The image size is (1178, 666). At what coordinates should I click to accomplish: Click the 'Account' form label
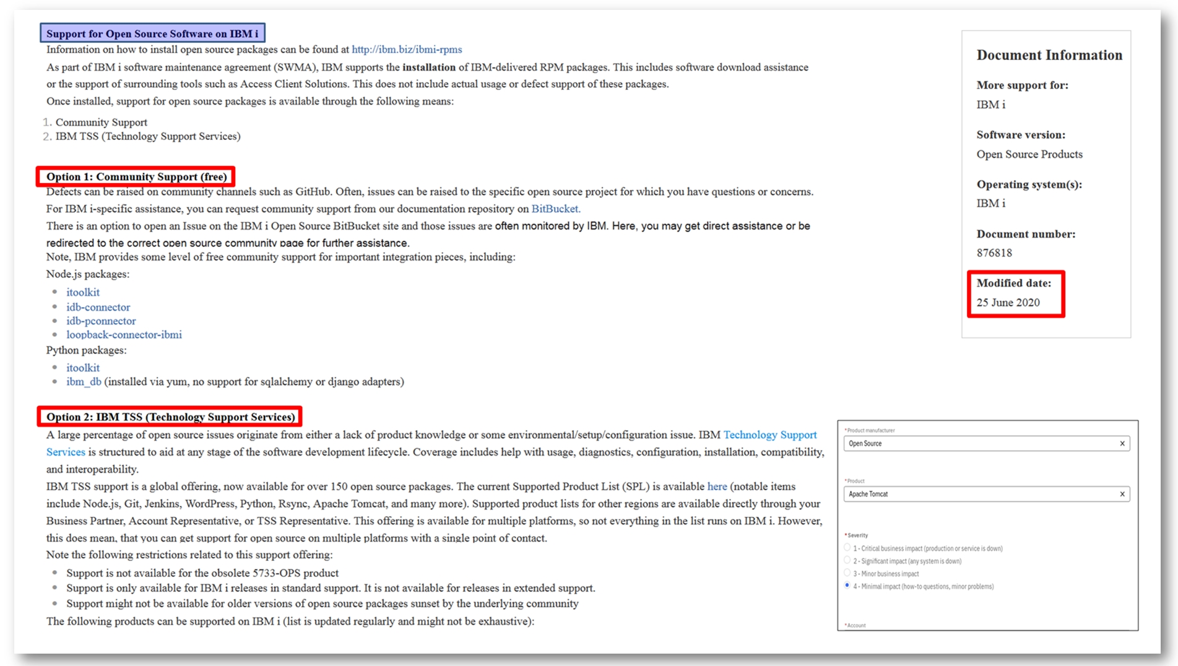855,625
